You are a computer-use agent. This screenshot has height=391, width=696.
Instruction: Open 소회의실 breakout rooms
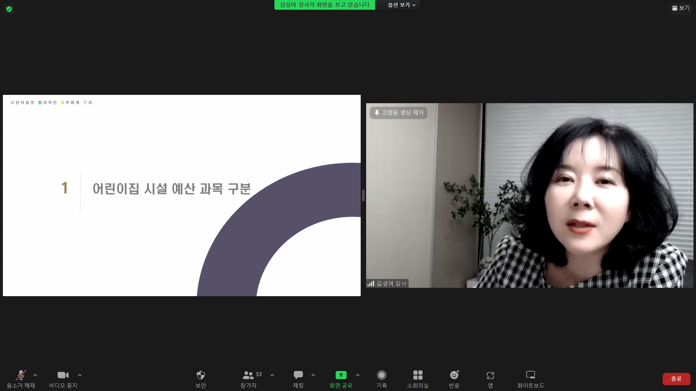tap(418, 379)
